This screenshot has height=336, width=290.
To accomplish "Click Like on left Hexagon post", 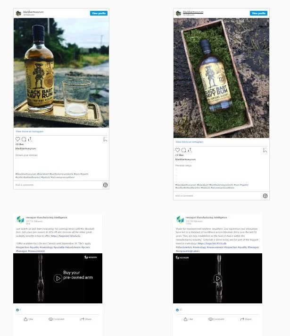I will coord(28,319).
